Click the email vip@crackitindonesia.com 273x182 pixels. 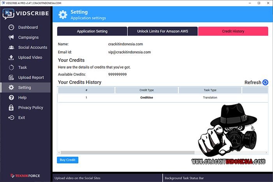(x=130, y=52)
